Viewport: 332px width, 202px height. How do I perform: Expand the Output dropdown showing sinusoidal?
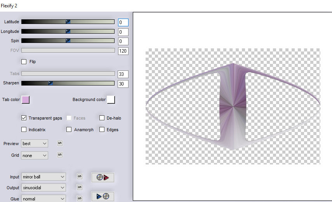pos(43,188)
